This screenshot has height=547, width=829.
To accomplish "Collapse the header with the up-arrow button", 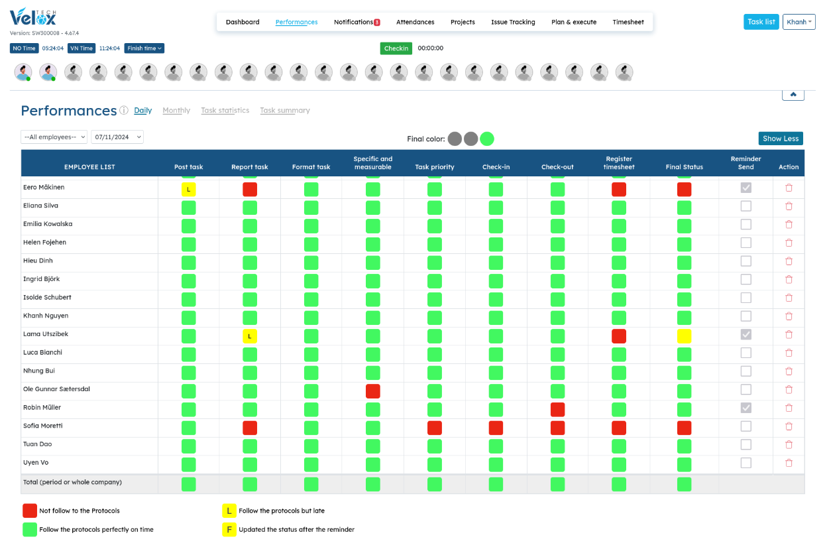I will coord(793,94).
